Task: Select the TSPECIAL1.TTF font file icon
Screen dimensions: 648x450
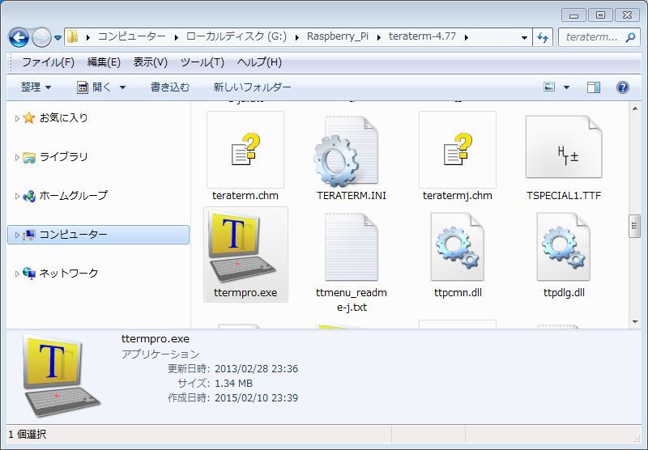Action: 564,147
